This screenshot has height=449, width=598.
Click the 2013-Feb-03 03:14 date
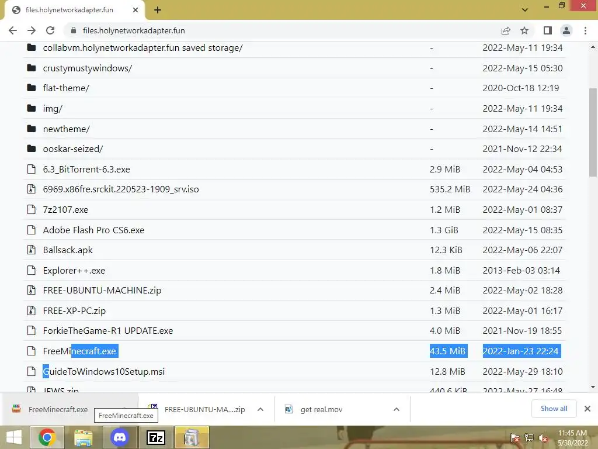(521, 270)
